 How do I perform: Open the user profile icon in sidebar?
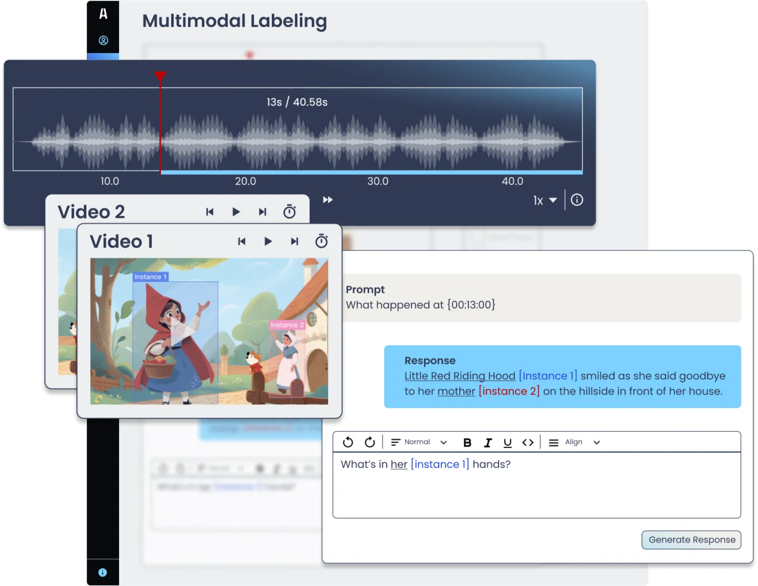103,40
